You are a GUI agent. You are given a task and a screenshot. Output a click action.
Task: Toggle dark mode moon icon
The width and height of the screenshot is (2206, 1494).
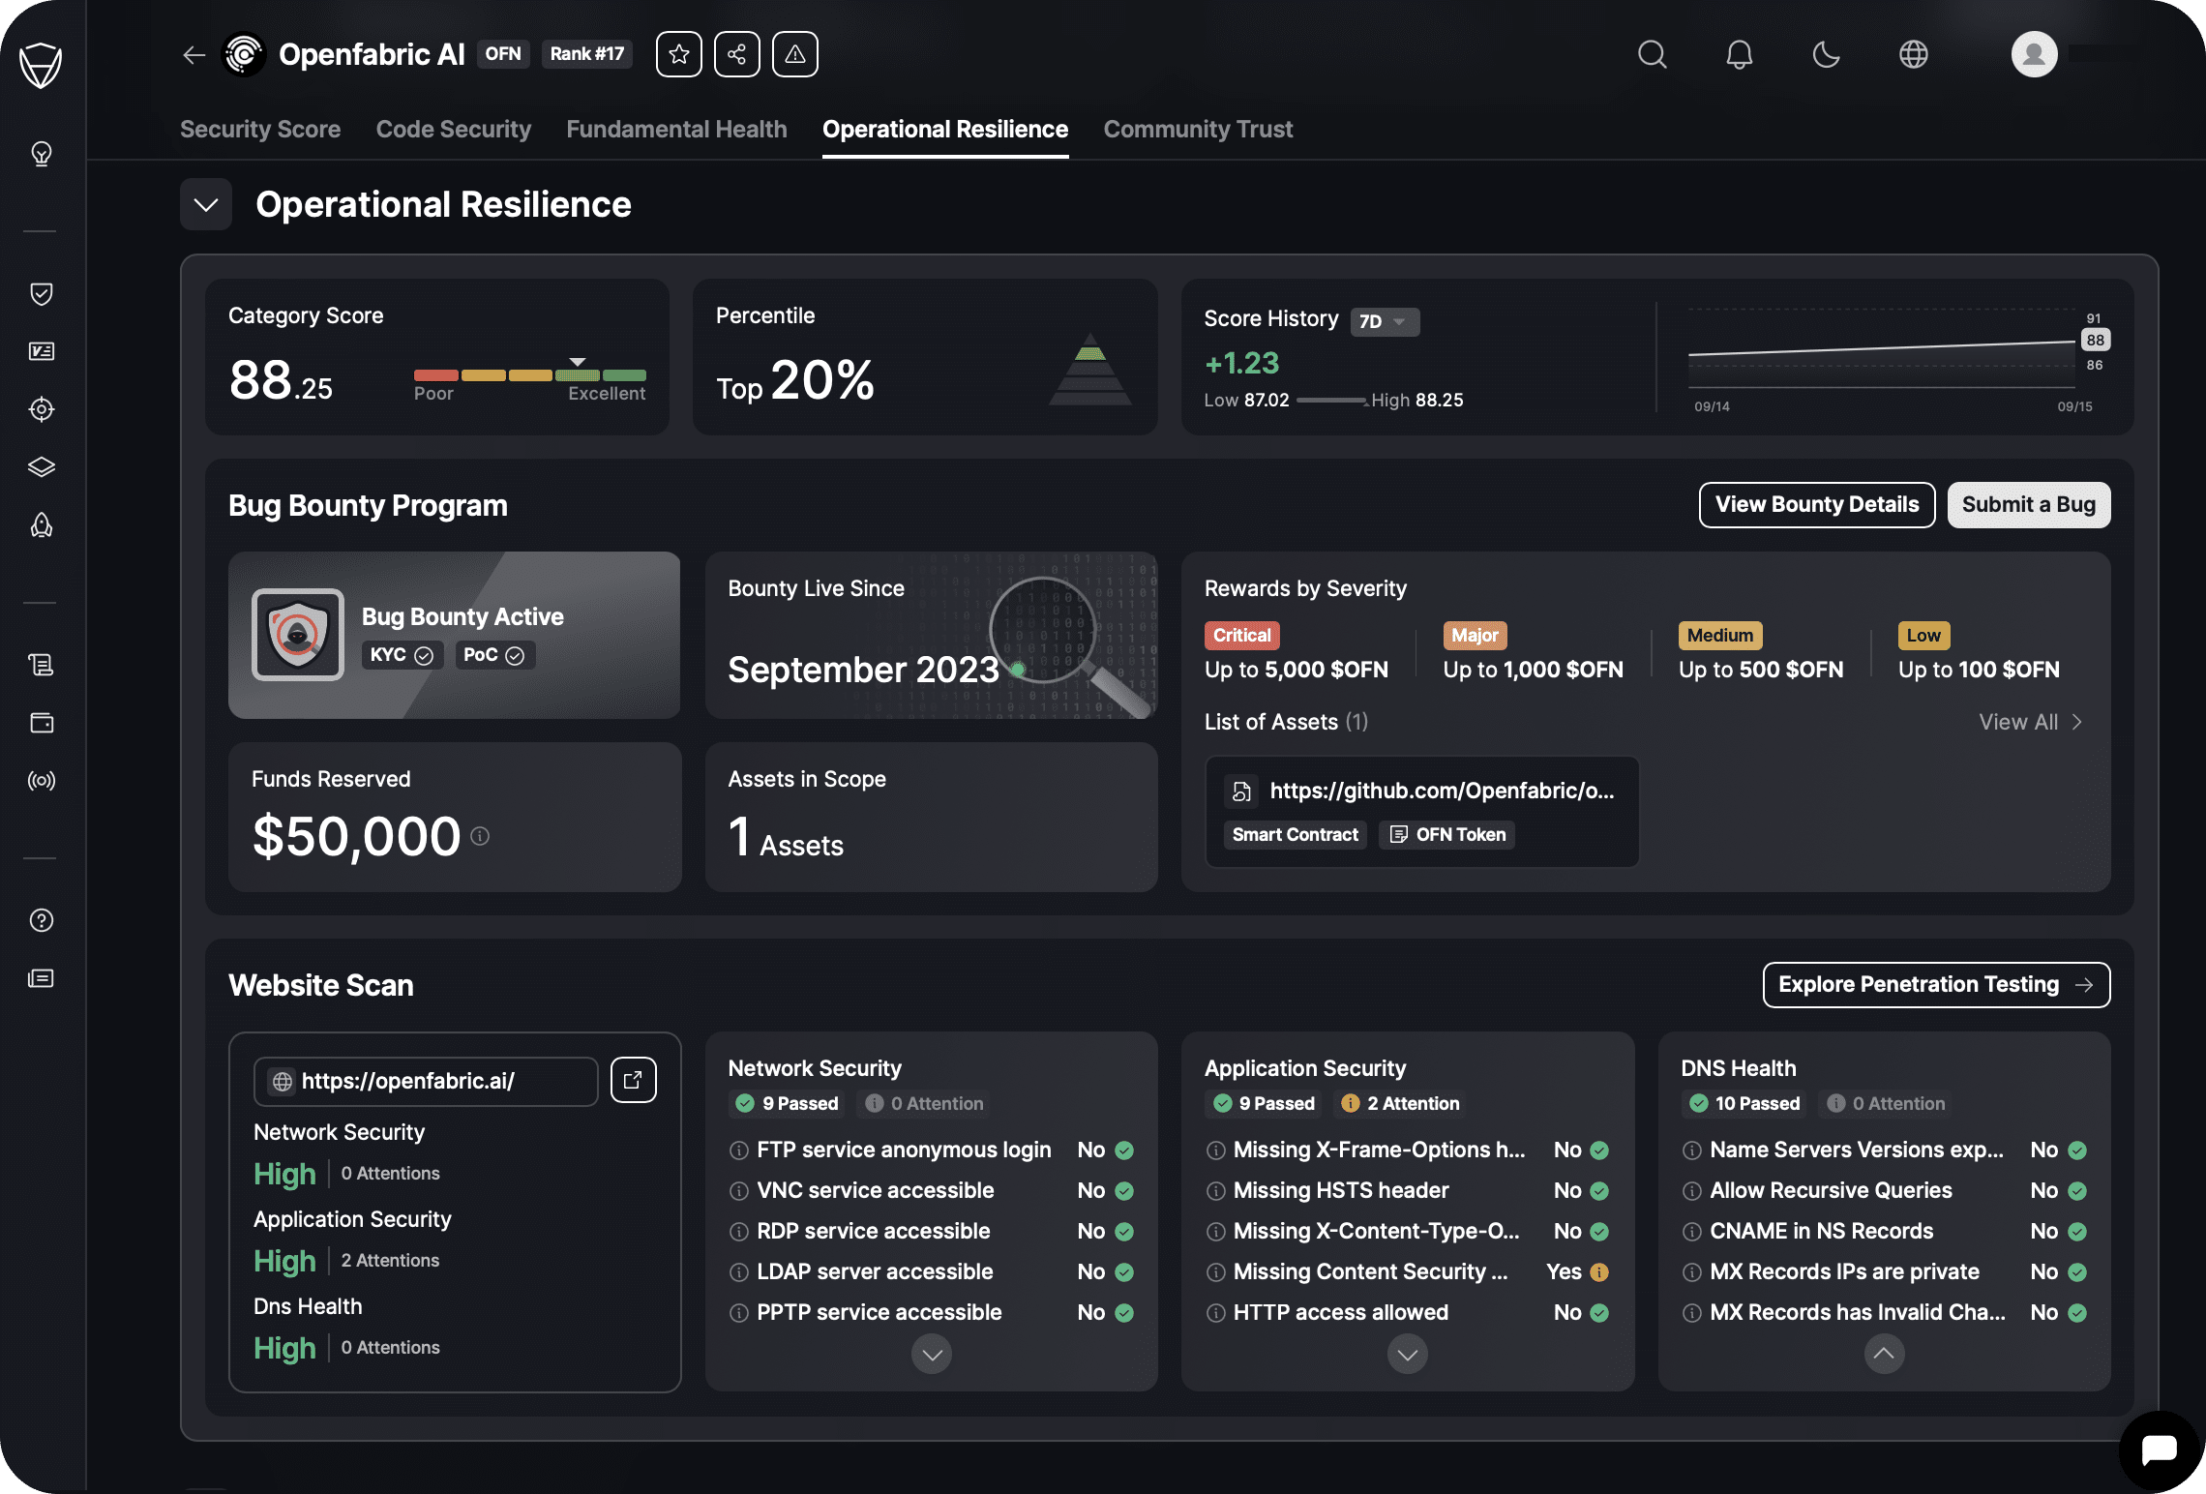pos(1827,54)
